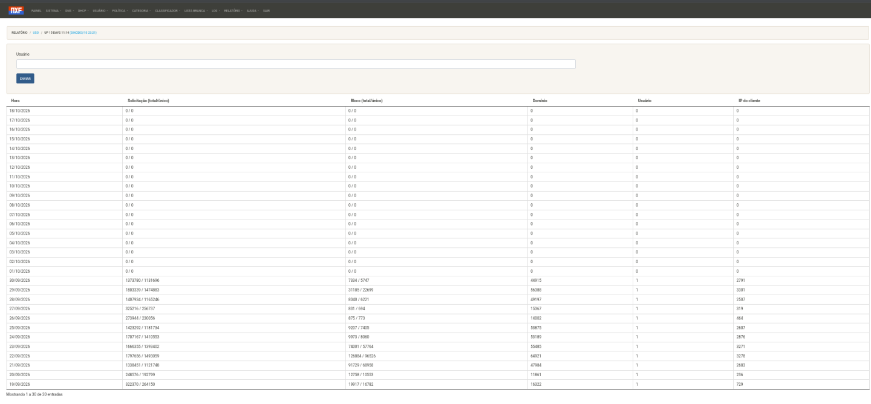Click block value 9973 / 8060
This screenshot has height=404, width=871.
point(359,337)
